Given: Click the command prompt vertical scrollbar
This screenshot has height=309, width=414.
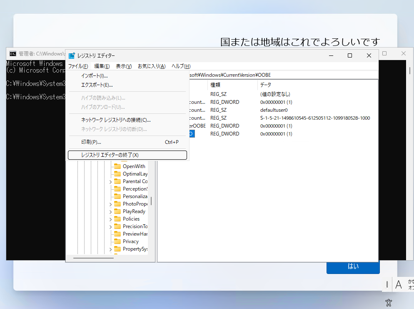Looking at the screenshot, I should coord(410,70).
